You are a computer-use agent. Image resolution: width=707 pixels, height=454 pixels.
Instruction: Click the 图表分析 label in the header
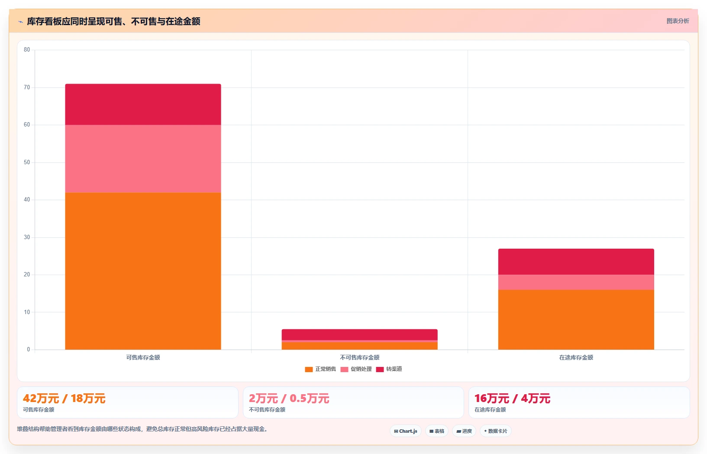[x=678, y=21]
